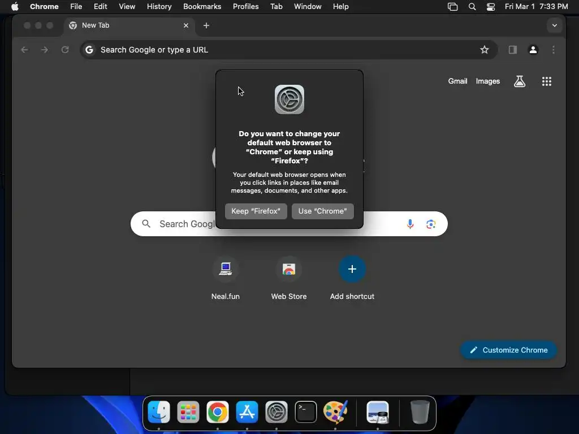The width and height of the screenshot is (579, 434).
Task: Open Terminal from the Dock
Action: pyautogui.click(x=306, y=412)
